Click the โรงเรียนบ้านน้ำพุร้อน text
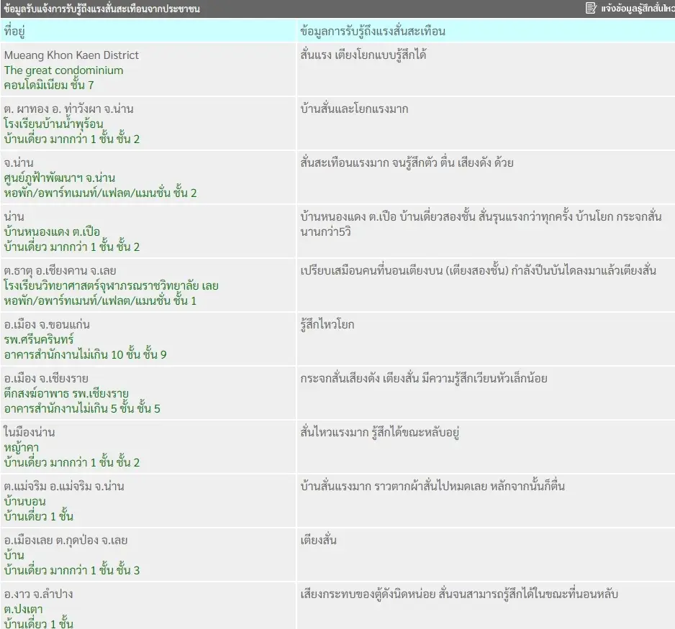This screenshot has height=629, width=675. [54, 124]
